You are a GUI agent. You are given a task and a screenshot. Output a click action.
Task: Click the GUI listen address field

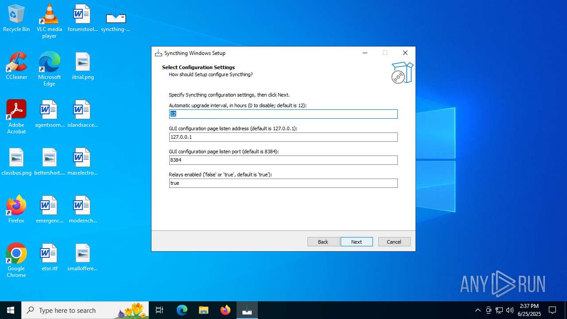point(283,137)
